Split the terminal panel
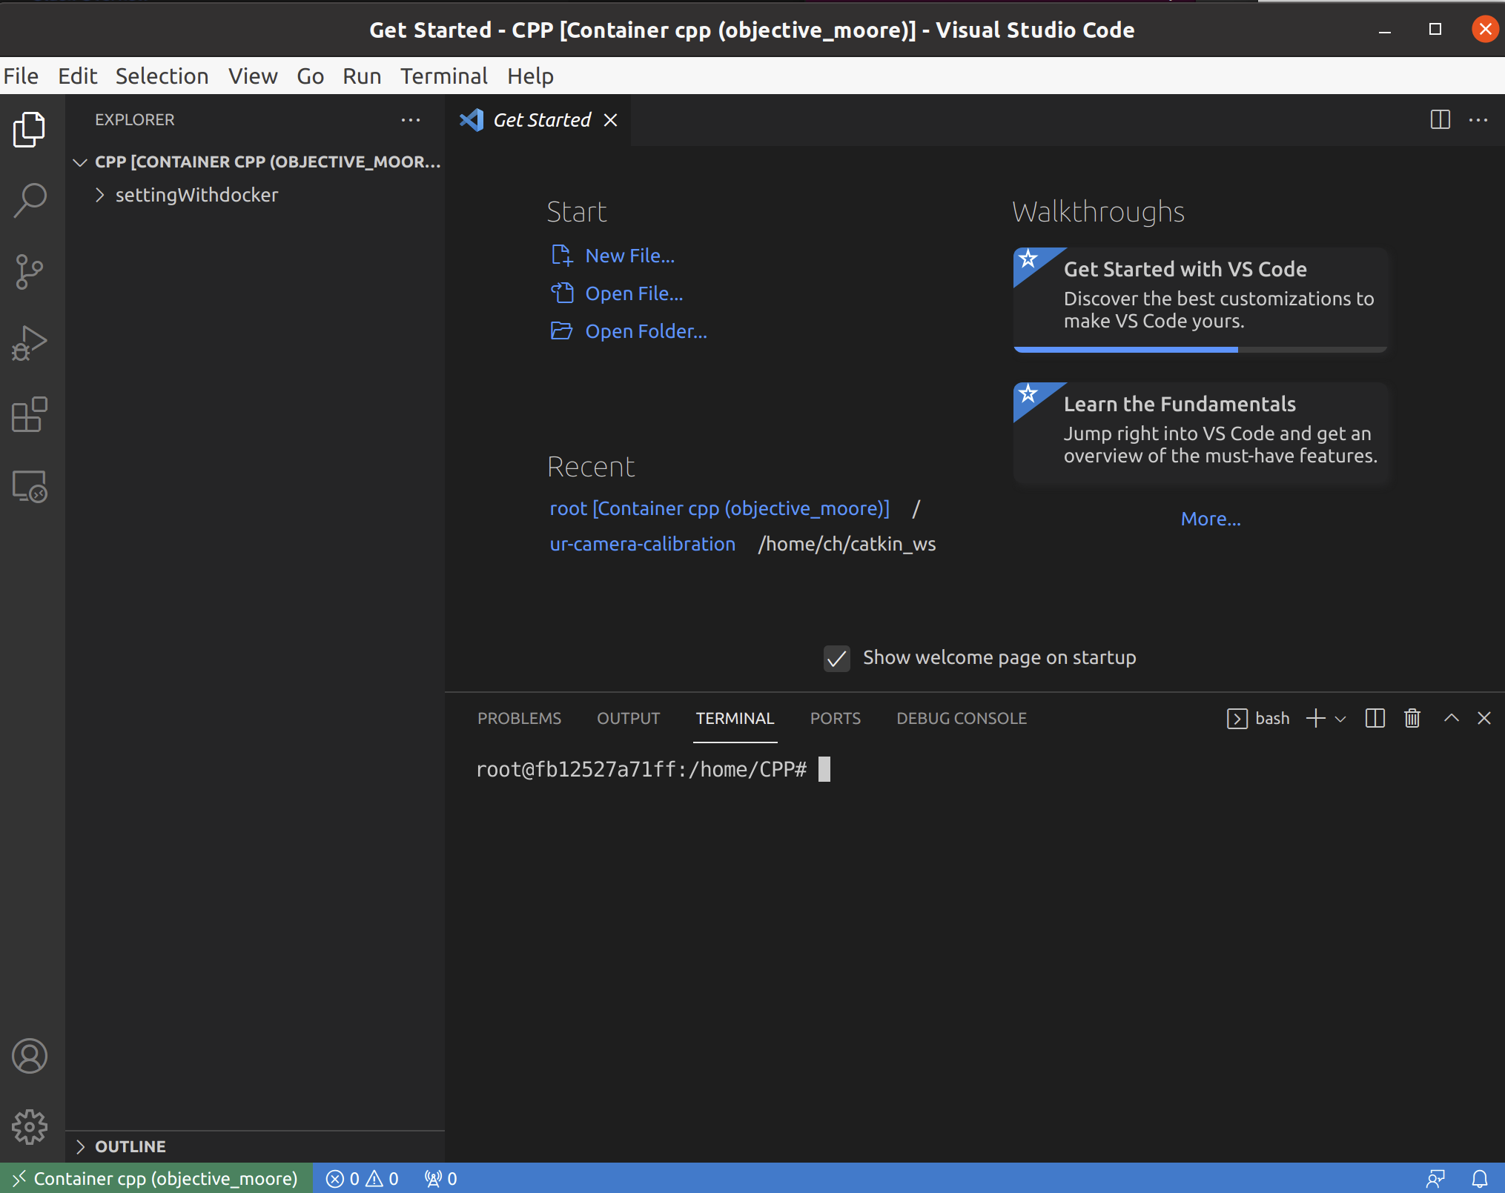The height and width of the screenshot is (1193, 1505). coord(1375,718)
